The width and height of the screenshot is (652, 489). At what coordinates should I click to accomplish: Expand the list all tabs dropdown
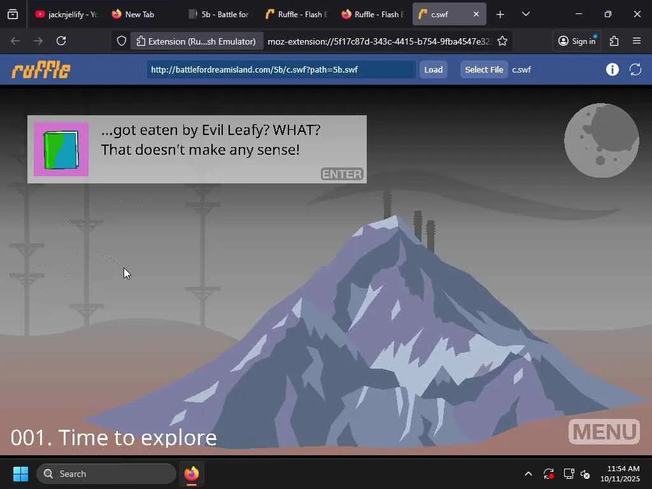(525, 14)
